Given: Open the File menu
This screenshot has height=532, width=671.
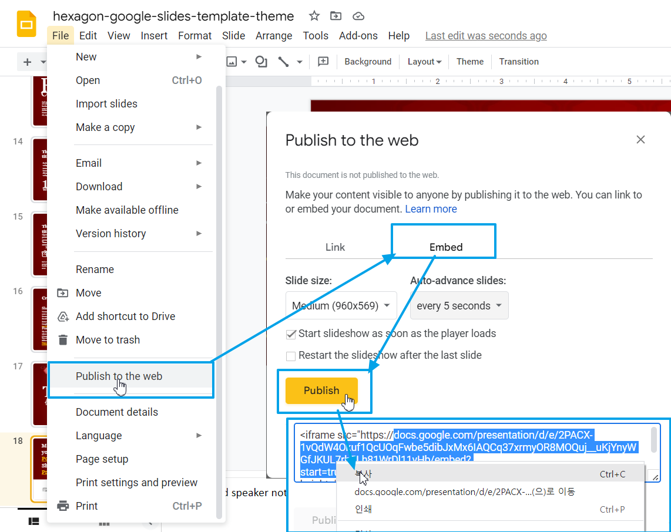Looking at the screenshot, I should click(61, 35).
